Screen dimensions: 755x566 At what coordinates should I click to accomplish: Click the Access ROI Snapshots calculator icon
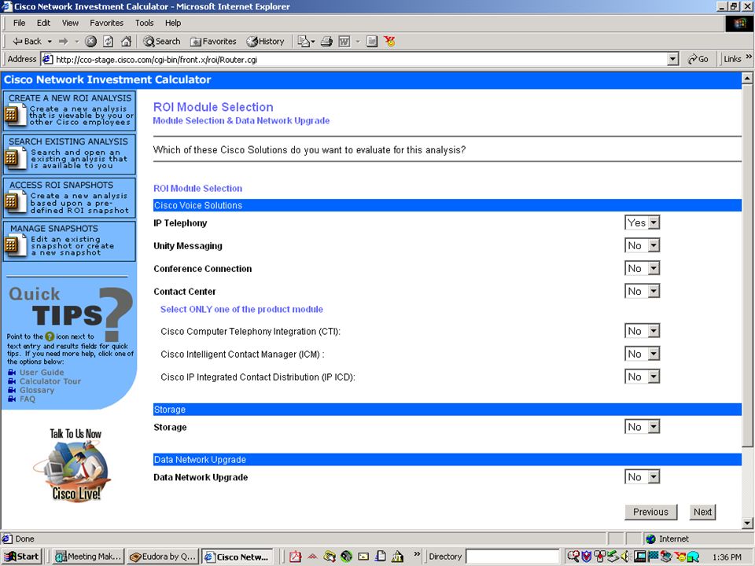(14, 202)
